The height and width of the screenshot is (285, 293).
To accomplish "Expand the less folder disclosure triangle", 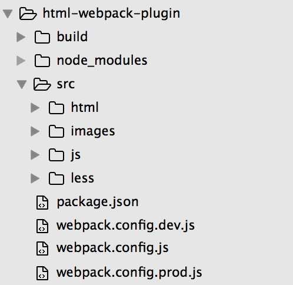I will click(35, 178).
